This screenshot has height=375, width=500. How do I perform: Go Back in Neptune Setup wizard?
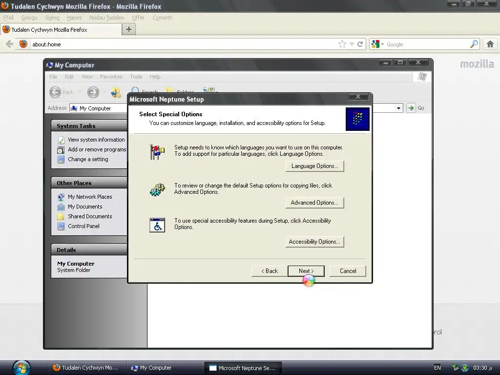270,271
